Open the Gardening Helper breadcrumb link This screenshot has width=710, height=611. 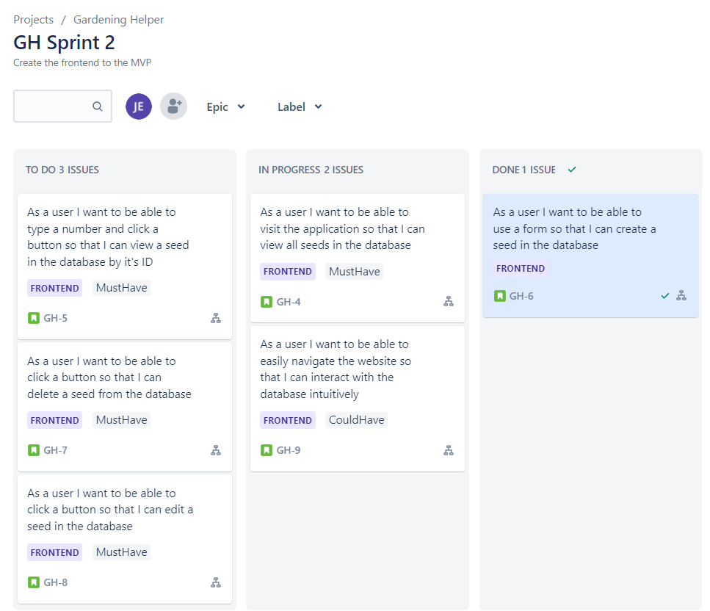point(119,20)
